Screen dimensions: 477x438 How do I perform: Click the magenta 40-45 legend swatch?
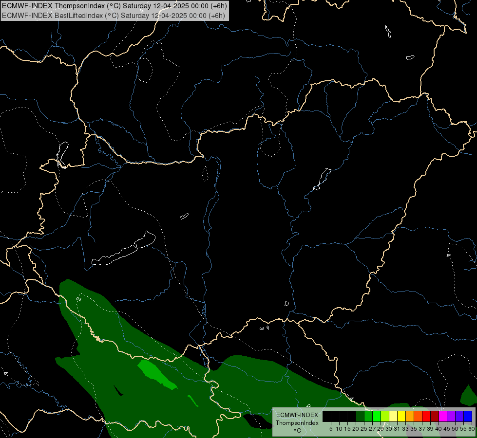point(443,416)
